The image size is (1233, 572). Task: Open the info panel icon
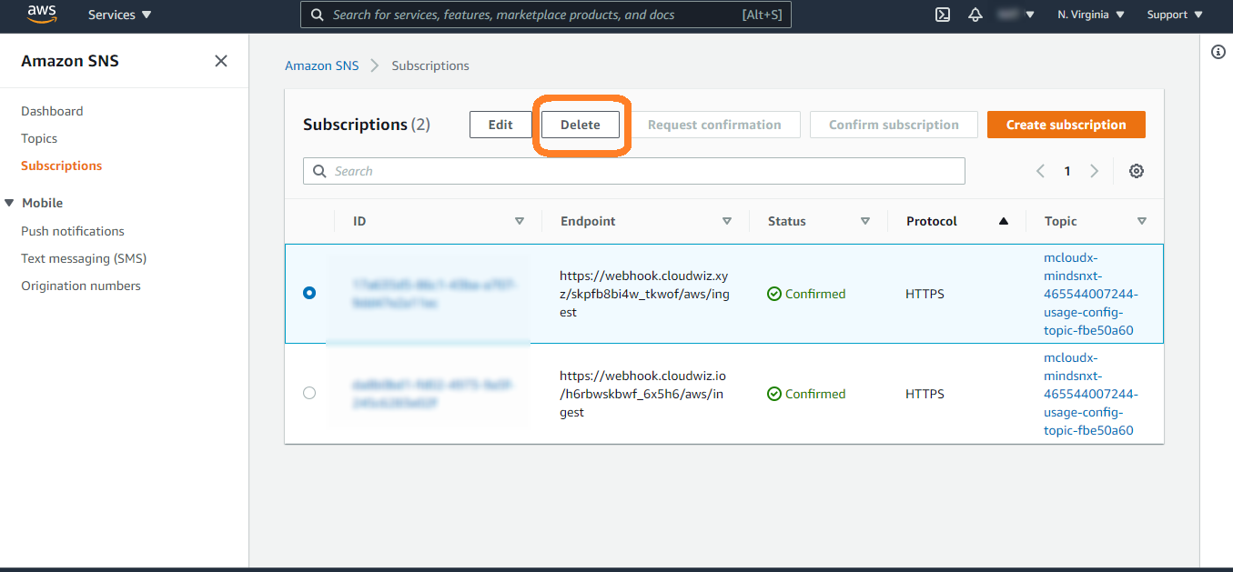click(x=1218, y=53)
